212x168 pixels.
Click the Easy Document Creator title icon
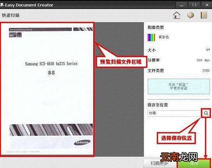point(2,5)
